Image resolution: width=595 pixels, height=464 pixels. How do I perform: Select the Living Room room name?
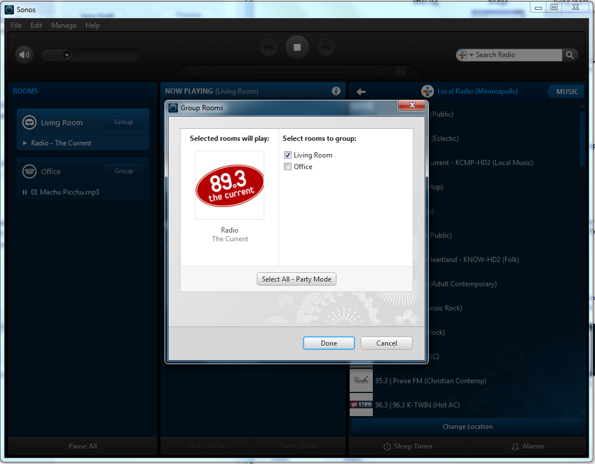[x=62, y=122]
